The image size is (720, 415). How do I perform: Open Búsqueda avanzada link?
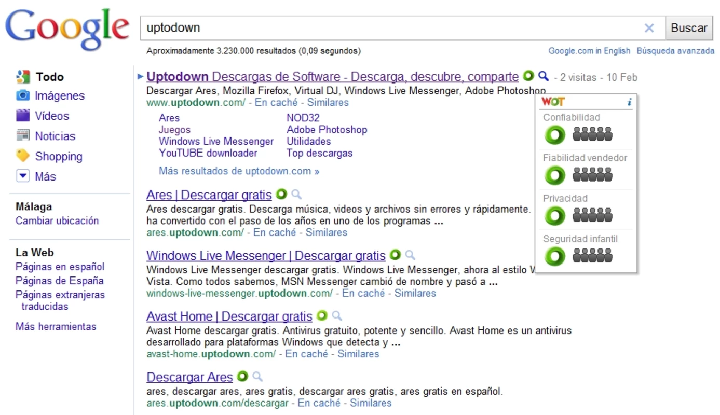click(x=675, y=51)
